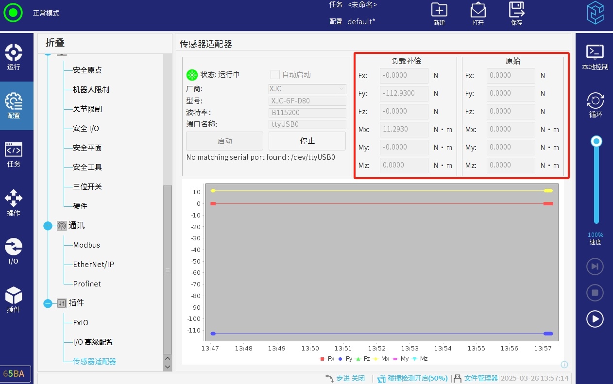Viewport: 613px width, 384px height.
Task: Open the 操作 move panel
Action: click(x=14, y=202)
